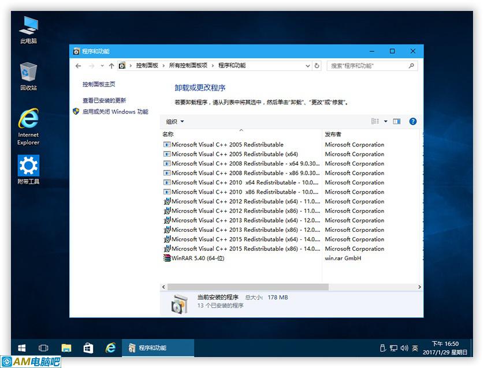Refresh the programs list
This screenshot has width=484, height=368.
317,66
